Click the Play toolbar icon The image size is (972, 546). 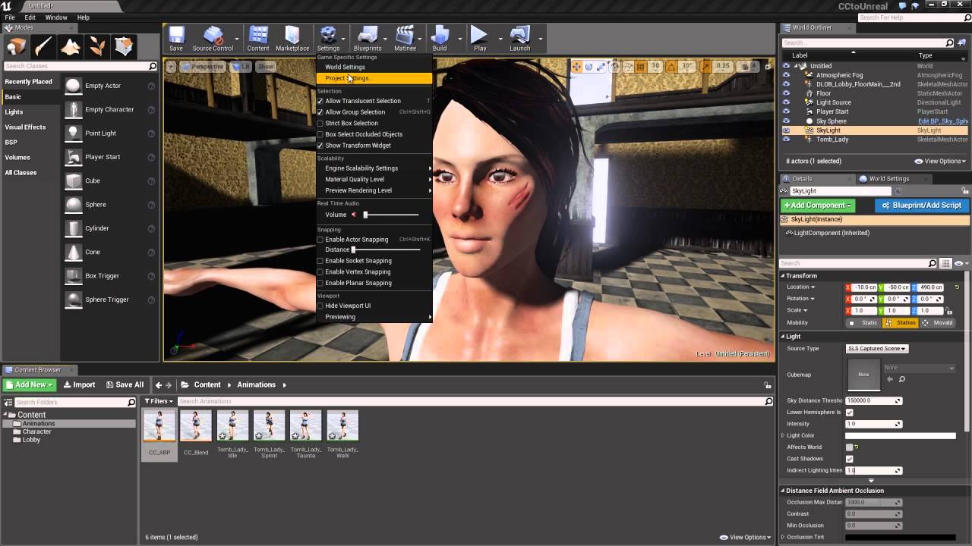[480, 39]
